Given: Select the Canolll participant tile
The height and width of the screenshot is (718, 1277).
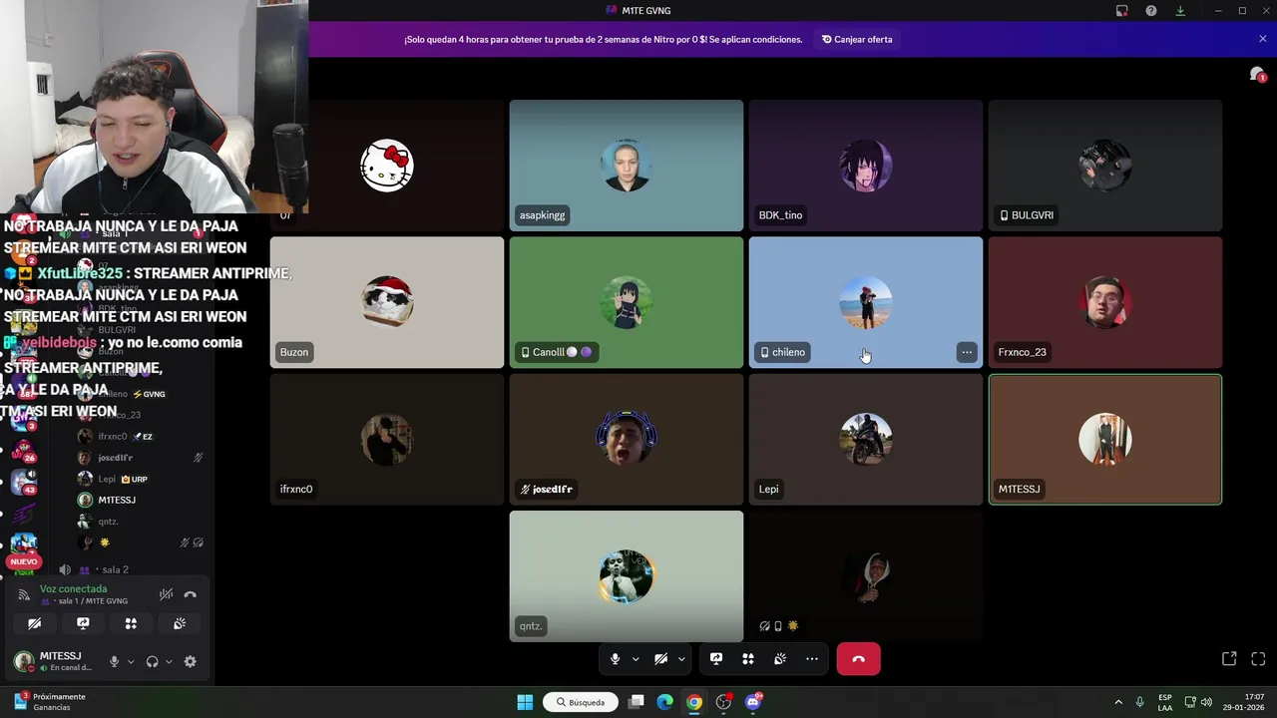Looking at the screenshot, I should 627,302.
